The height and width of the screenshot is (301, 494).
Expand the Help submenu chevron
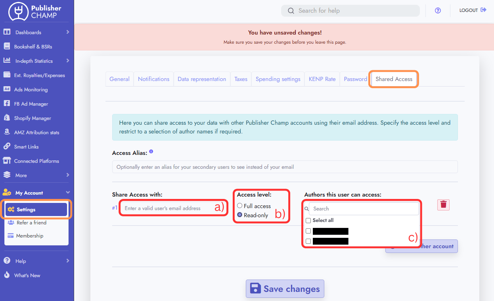click(x=68, y=261)
